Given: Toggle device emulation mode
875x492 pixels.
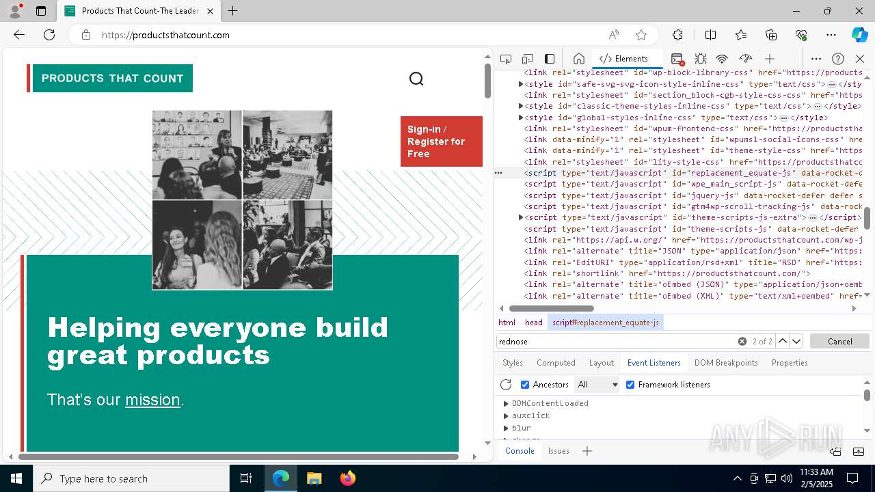Looking at the screenshot, I should [528, 59].
